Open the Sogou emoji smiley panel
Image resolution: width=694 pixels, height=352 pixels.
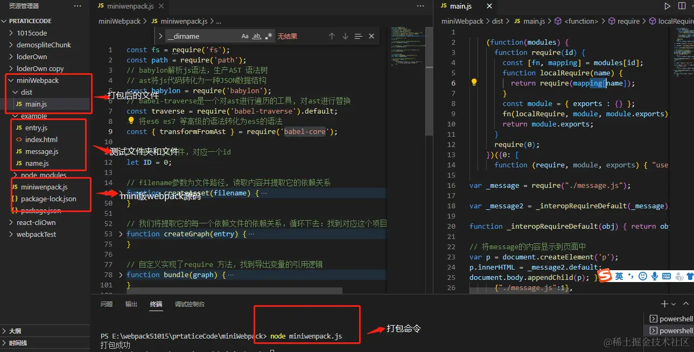(x=642, y=276)
